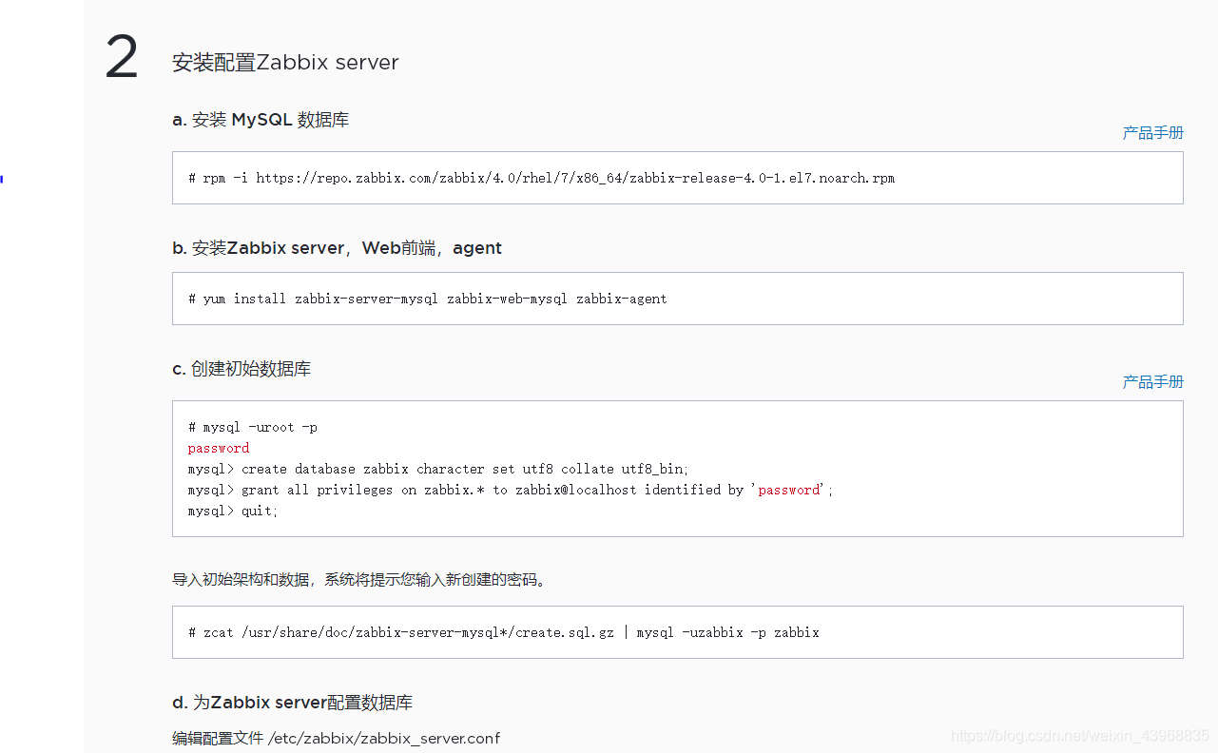
Task: Click the 'mysql> quit;' line
Action: click(233, 512)
